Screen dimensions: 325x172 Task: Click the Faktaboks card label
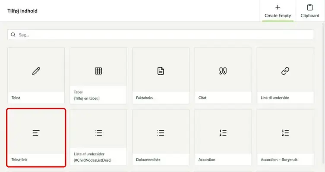pos(145,98)
